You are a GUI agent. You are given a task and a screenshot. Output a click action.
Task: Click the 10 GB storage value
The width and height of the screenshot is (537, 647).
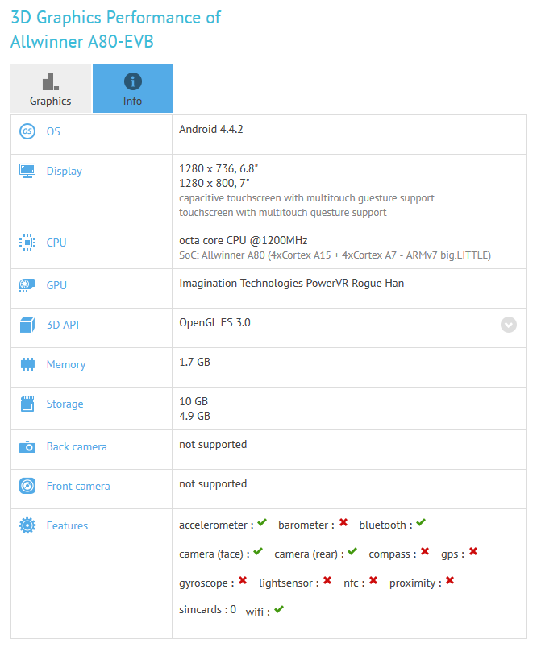(194, 401)
